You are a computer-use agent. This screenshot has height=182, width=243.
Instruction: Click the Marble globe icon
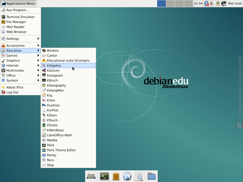point(44,140)
